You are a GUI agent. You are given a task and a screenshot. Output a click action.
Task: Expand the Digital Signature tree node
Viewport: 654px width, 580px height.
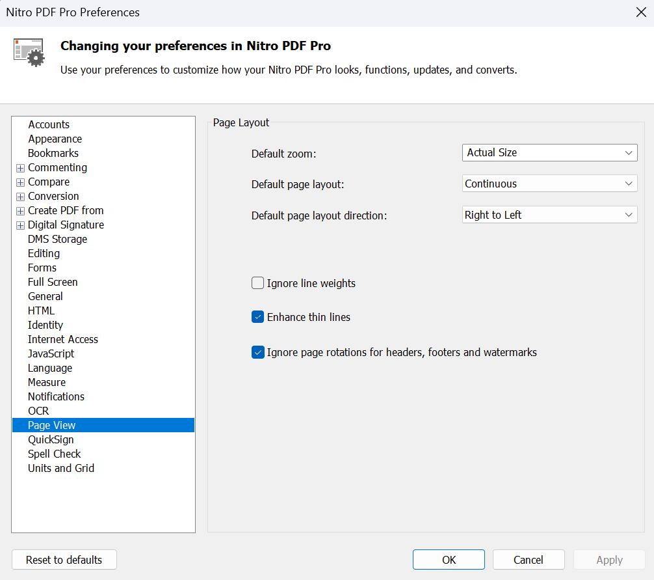(x=20, y=225)
